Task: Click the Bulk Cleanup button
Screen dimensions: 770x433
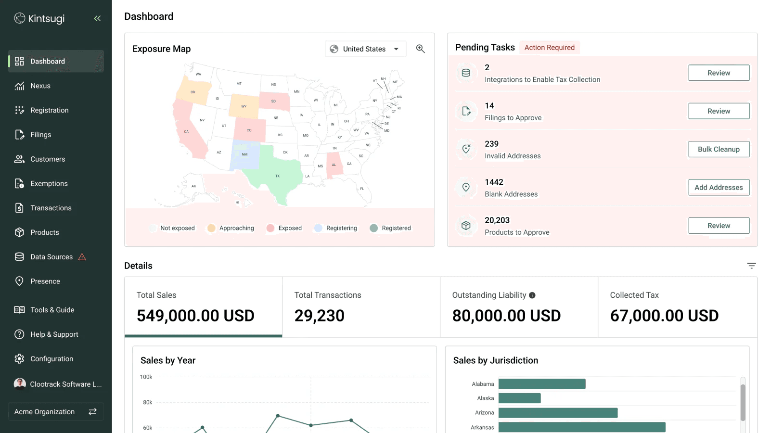Action: [x=719, y=149]
